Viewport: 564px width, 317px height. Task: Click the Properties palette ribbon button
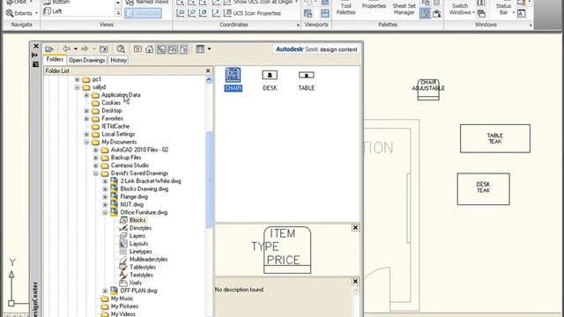374,6
